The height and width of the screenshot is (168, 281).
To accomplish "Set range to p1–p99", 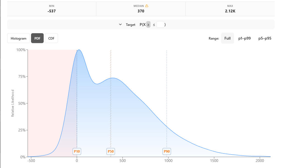I will (x=244, y=38).
